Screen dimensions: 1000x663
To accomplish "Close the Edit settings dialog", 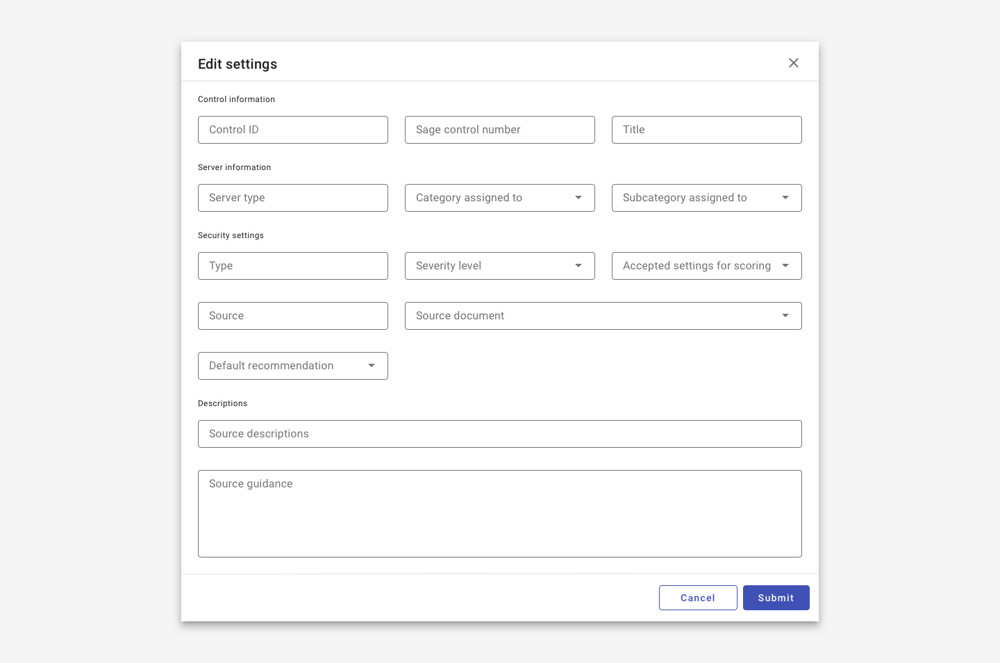I will tap(794, 63).
